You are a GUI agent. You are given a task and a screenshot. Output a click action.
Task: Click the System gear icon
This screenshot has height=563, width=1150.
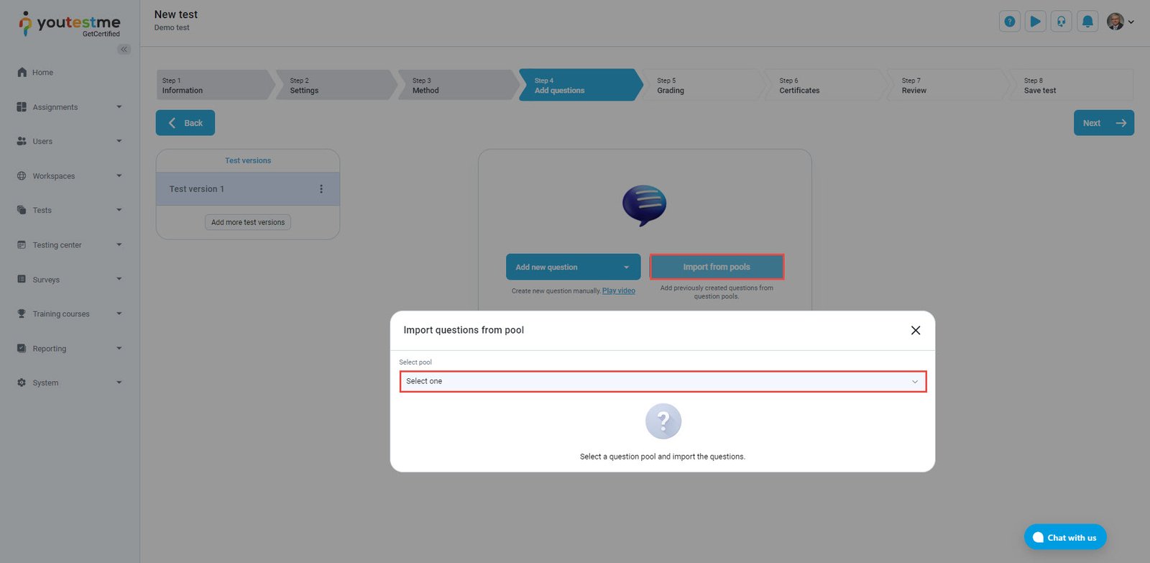click(22, 383)
